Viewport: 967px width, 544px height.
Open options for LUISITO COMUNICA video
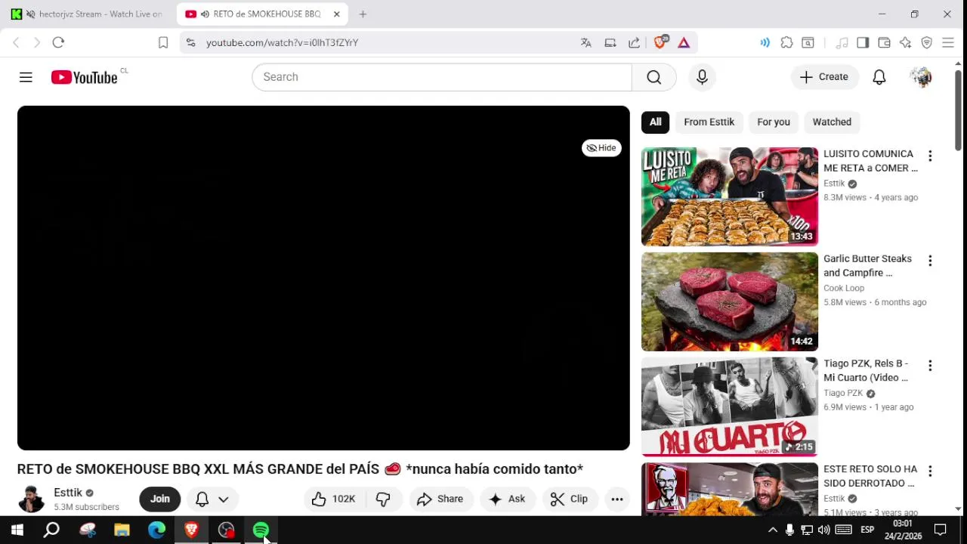930,156
